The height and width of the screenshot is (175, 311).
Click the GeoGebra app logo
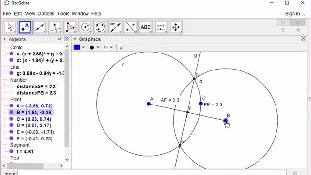click(7, 3)
